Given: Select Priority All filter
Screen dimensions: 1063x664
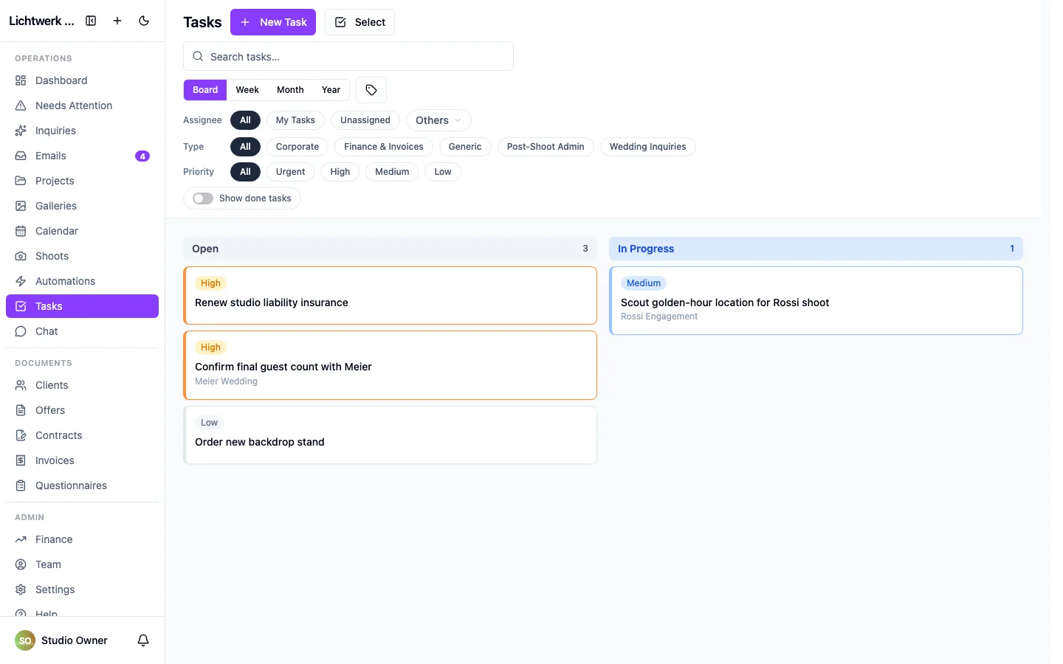Looking at the screenshot, I should coord(245,172).
